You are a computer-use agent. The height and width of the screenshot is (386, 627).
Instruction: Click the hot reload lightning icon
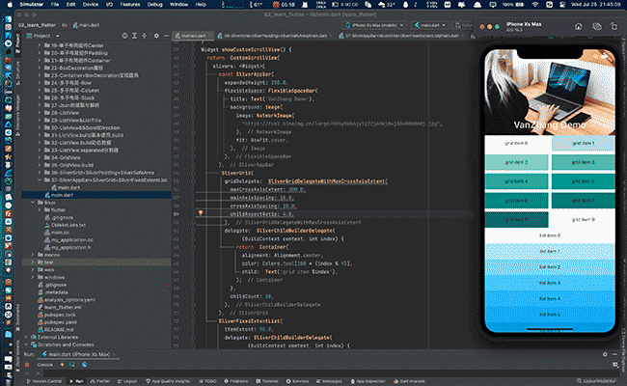(62, 365)
